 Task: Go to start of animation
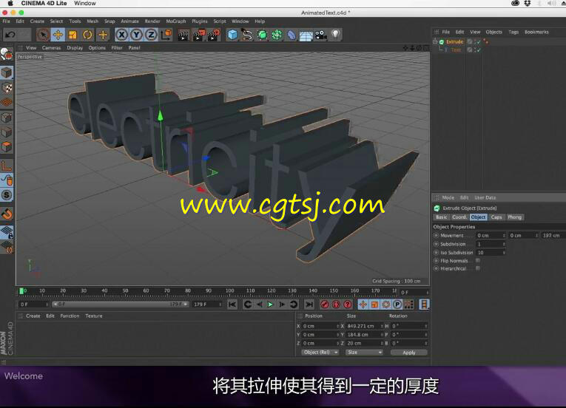[x=232, y=305]
